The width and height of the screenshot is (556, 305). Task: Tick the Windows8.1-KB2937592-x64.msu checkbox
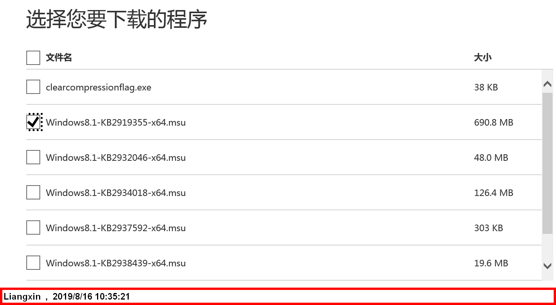(33, 228)
